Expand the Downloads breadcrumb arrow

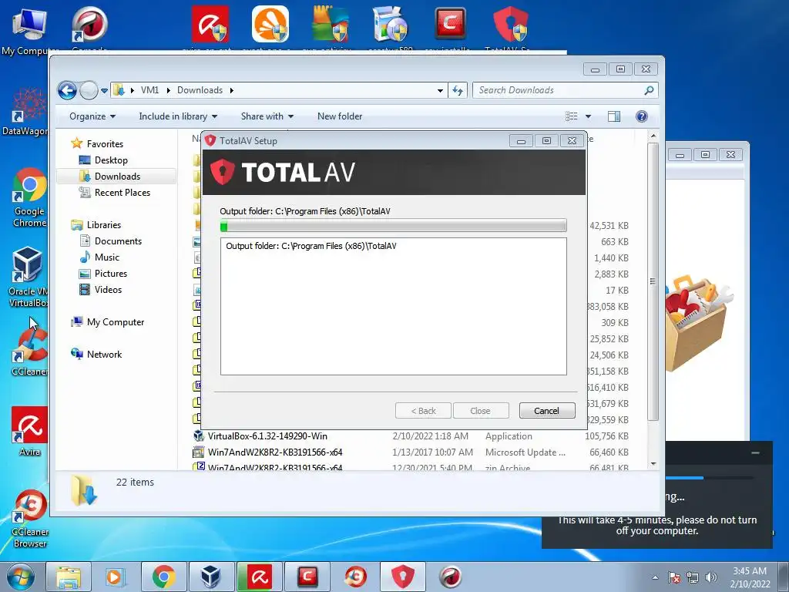click(x=231, y=90)
